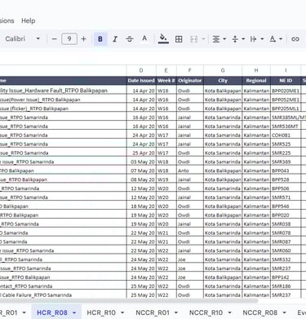Image resolution: width=306 pixels, height=319 pixels.
Task: Select column D header
Action: click(x=141, y=70)
